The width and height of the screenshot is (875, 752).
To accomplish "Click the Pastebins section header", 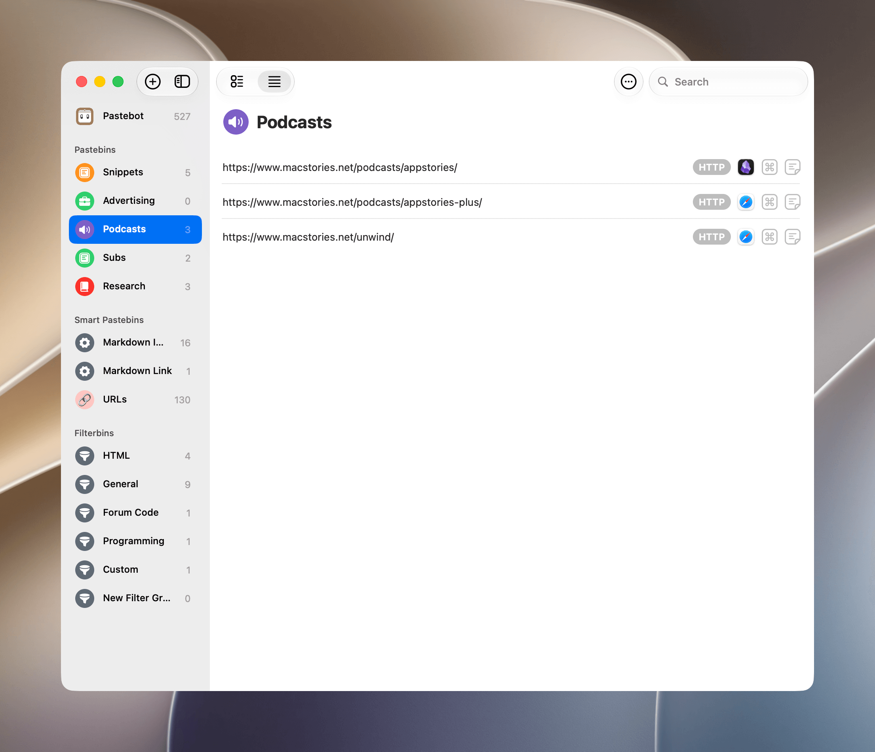I will tap(95, 150).
